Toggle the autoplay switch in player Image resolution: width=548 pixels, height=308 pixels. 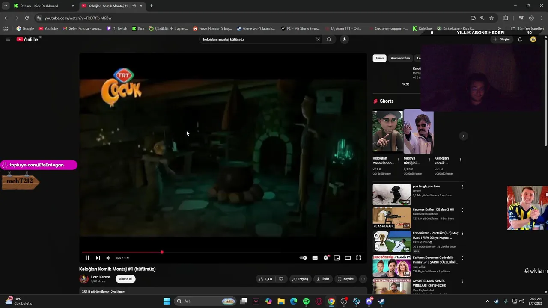click(x=303, y=258)
